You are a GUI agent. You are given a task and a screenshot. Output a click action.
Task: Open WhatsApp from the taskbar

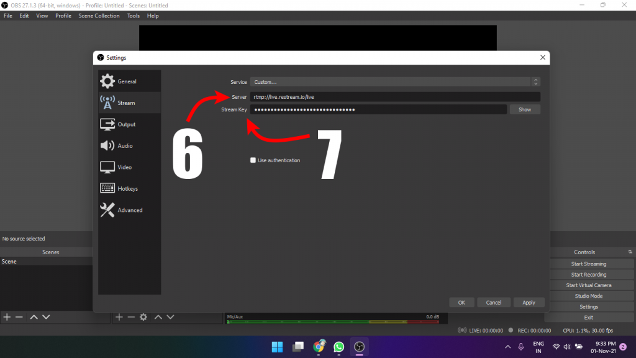point(338,347)
